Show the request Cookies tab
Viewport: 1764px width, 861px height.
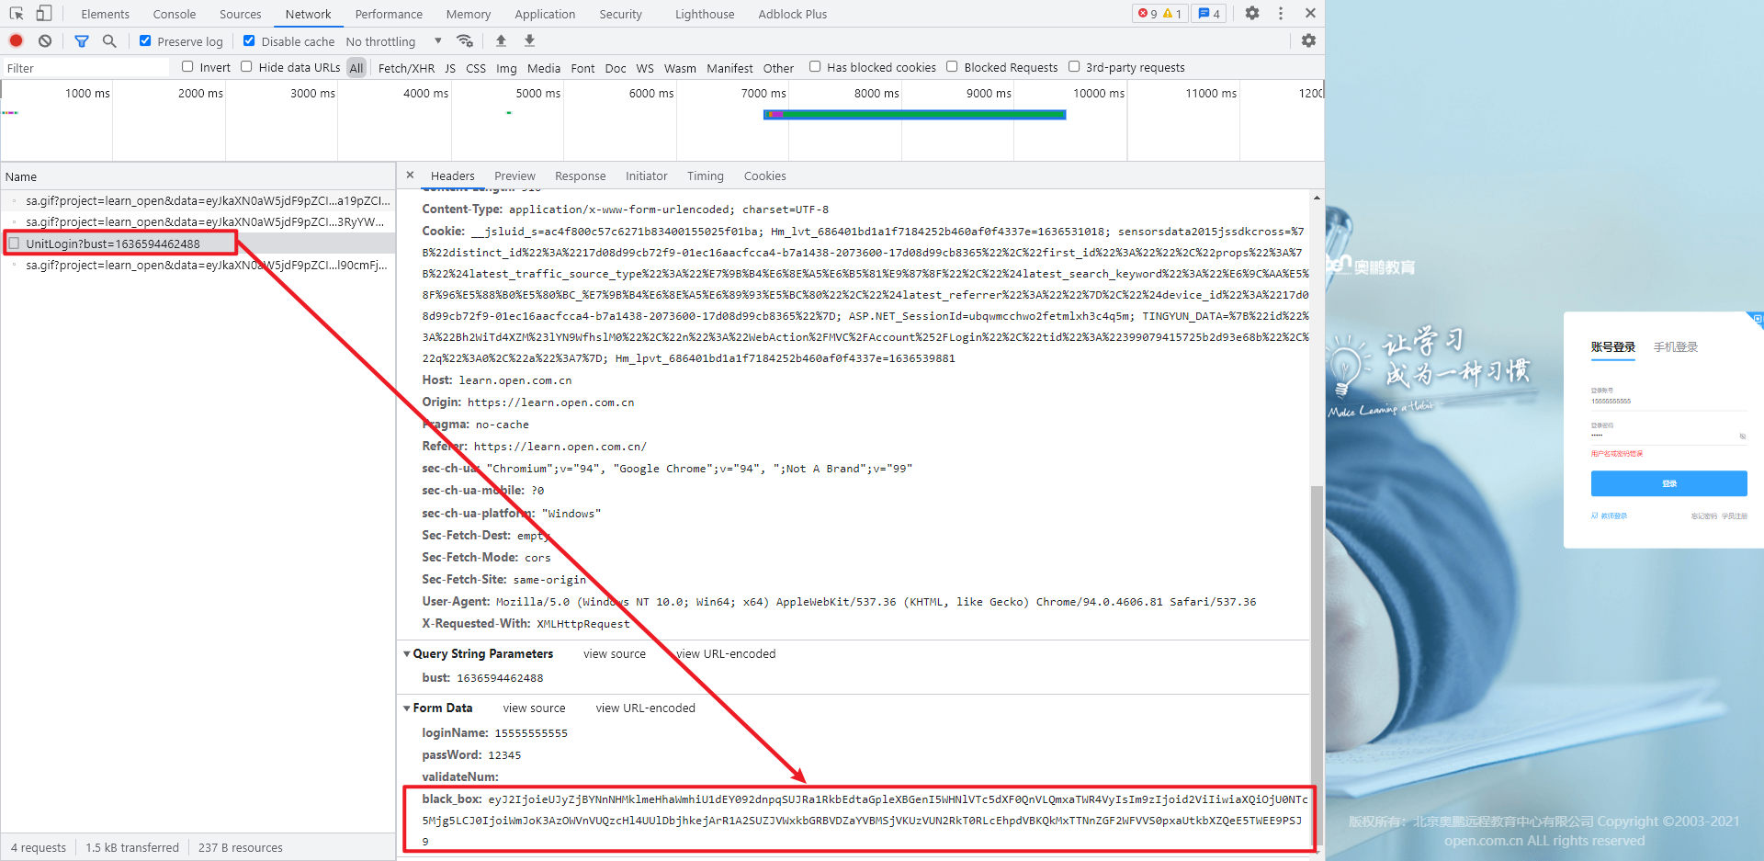pyautogui.click(x=765, y=176)
